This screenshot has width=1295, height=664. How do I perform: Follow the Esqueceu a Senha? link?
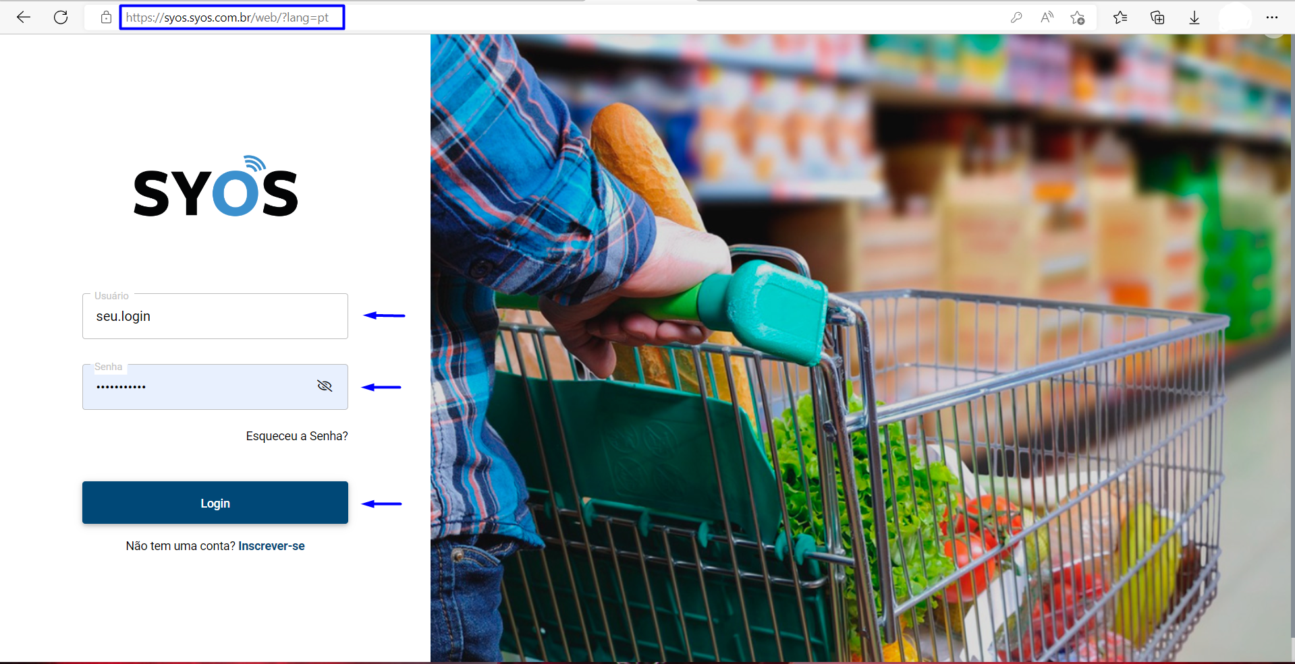click(297, 436)
